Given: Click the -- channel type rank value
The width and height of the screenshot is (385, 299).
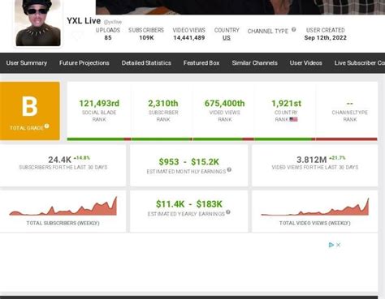Looking at the screenshot, I should 349,103.
